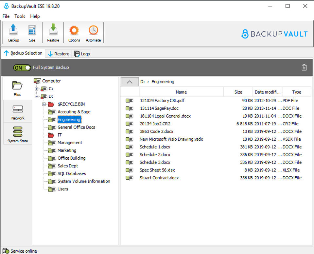Sort by the Type column header
The width and height of the screenshot is (314, 254).
(297, 92)
